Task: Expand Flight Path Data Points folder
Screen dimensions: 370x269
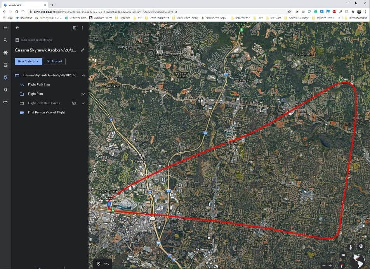Action: (x=83, y=103)
